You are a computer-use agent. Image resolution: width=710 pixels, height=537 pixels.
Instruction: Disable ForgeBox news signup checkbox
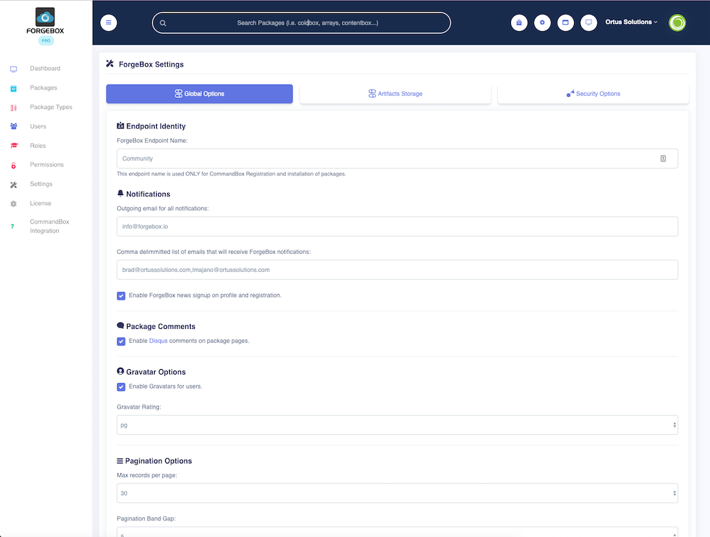click(x=121, y=296)
